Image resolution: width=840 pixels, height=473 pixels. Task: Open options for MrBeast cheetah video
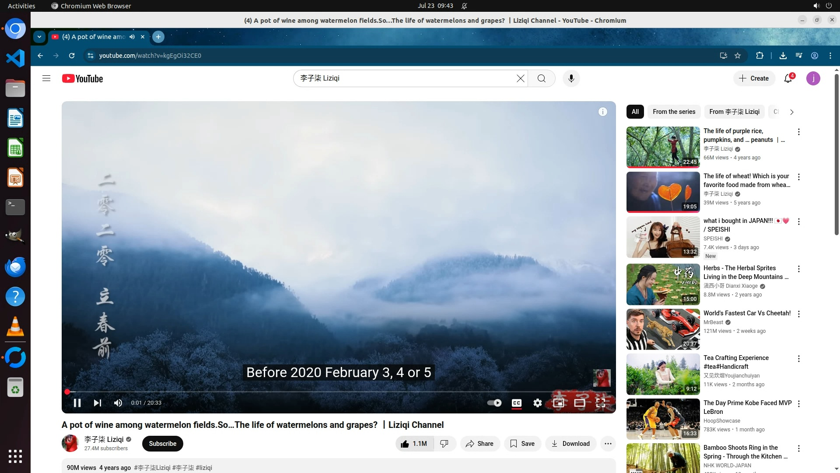tap(799, 314)
